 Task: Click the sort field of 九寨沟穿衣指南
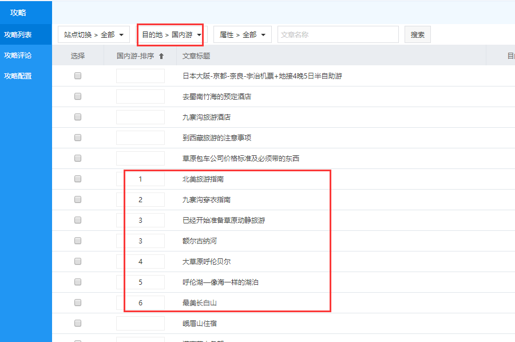[x=140, y=200]
